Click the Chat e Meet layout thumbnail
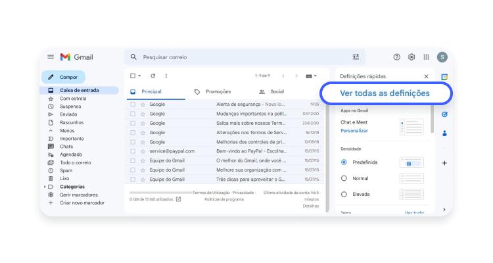This screenshot has height=263, width=493. tap(411, 127)
